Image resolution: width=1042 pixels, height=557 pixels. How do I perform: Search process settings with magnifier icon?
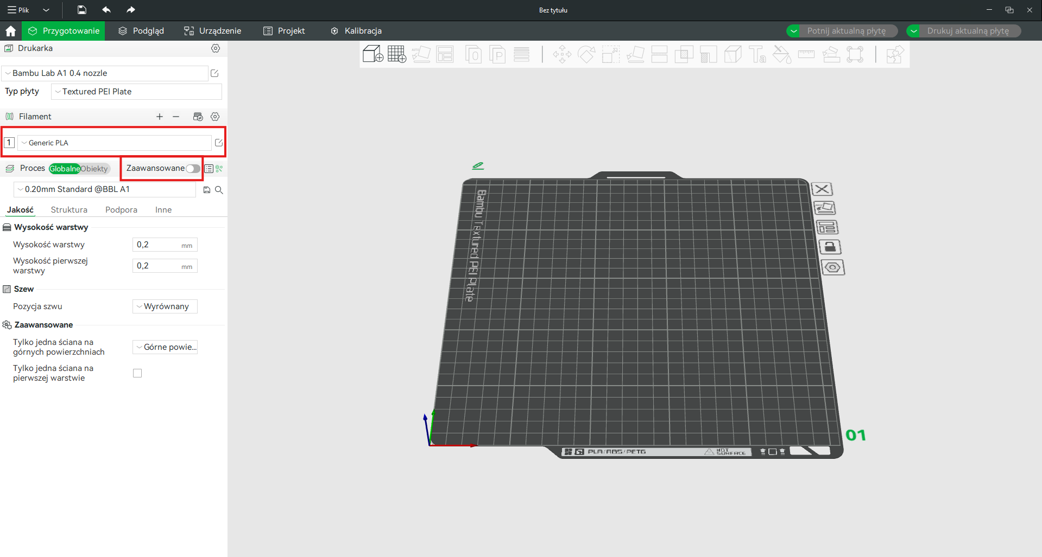(x=219, y=190)
